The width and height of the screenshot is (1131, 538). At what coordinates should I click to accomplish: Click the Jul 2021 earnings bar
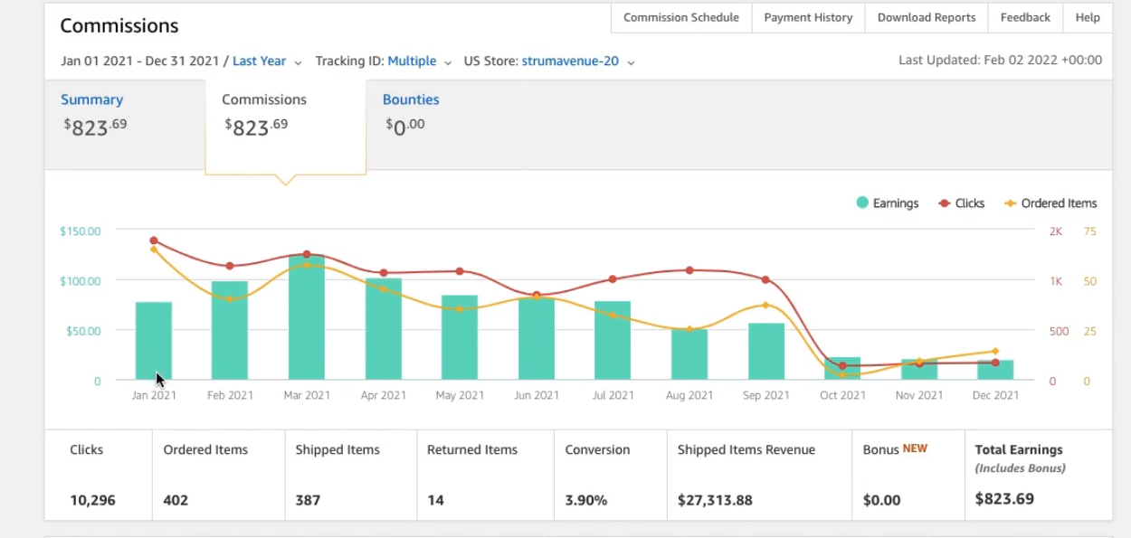[613, 340]
